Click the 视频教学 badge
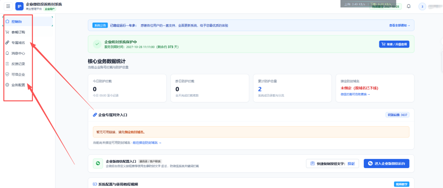This screenshot has height=188, width=443. (x=402, y=185)
